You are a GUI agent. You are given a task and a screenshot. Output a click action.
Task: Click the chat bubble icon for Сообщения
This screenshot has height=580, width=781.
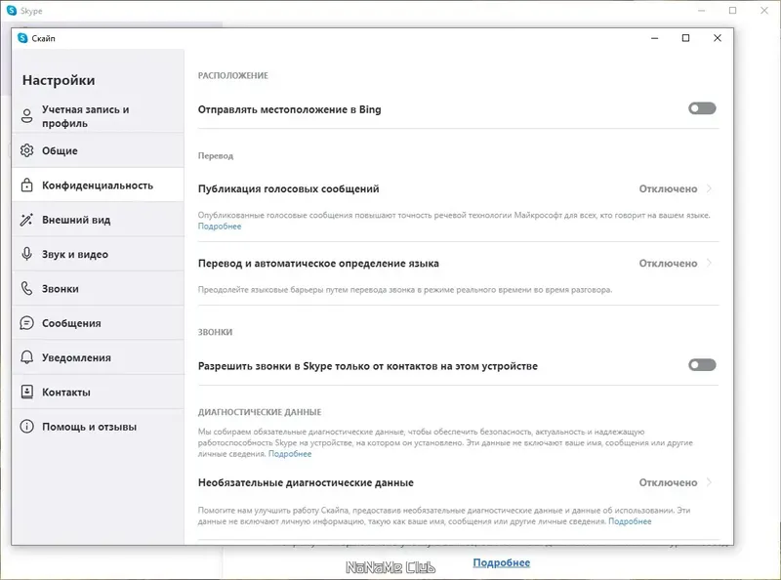coord(27,323)
